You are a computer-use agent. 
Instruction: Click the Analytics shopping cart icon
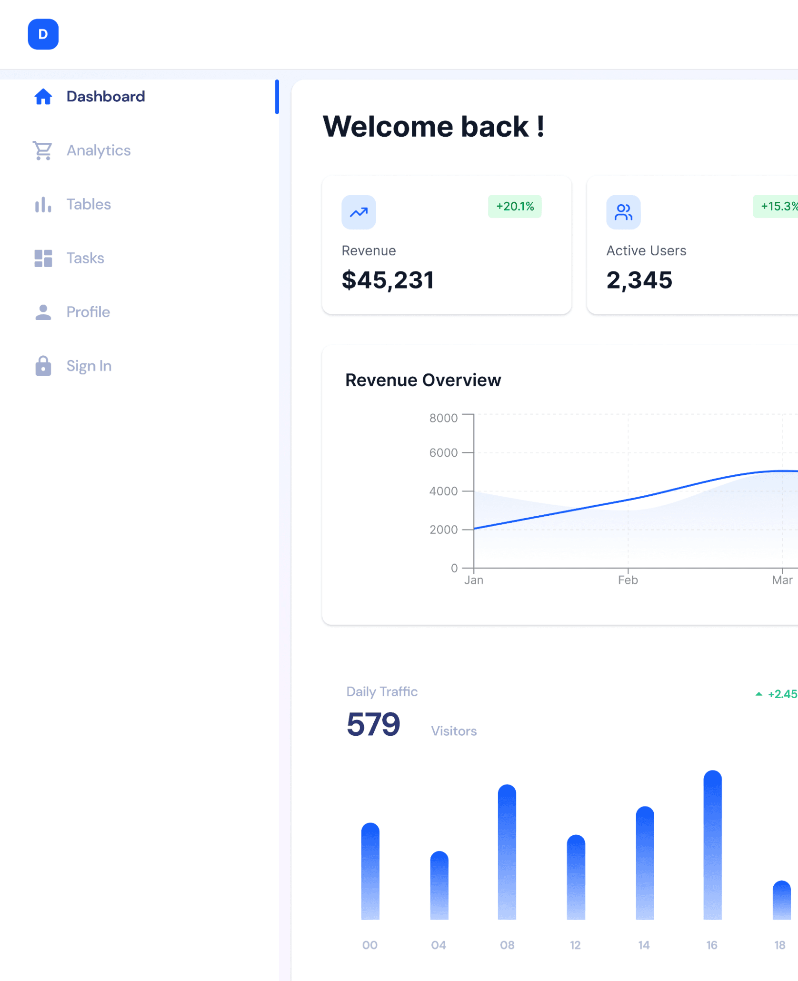pyautogui.click(x=43, y=150)
